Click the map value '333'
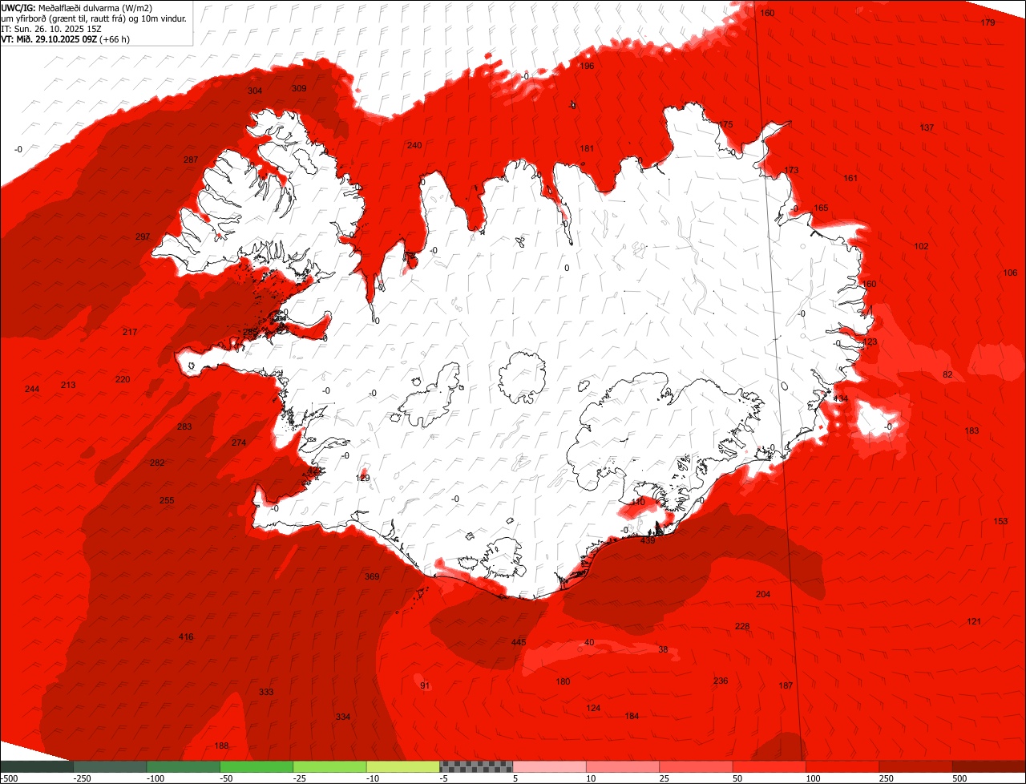Viewport: 1026px width, 784px height. (x=266, y=692)
